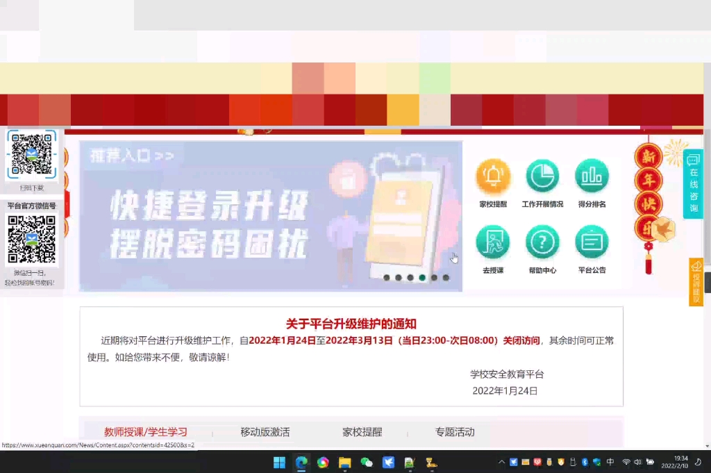Viewport: 711px width, 473px height.
Task: Click the red tray icon
Action: pos(537,462)
